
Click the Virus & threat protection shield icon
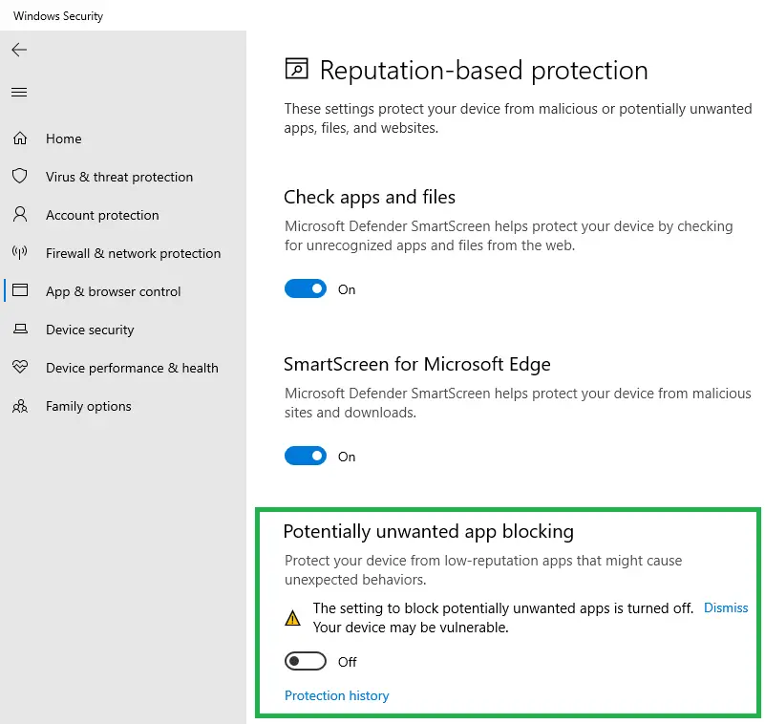(19, 176)
